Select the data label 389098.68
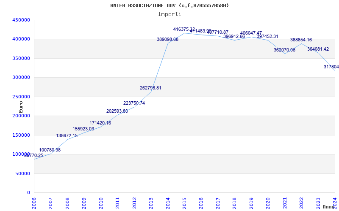 [167, 39]
